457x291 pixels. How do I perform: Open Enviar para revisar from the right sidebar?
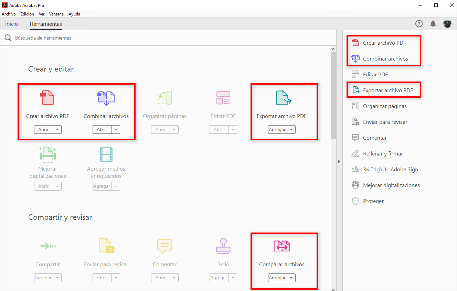coord(379,122)
